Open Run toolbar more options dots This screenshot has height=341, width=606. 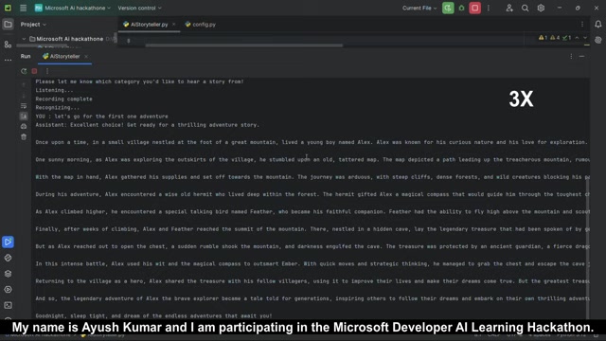point(47,71)
